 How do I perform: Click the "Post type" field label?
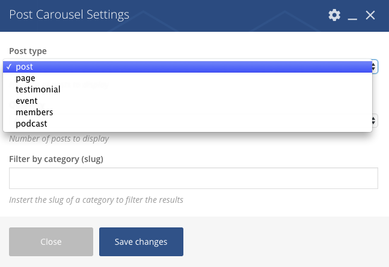click(28, 51)
